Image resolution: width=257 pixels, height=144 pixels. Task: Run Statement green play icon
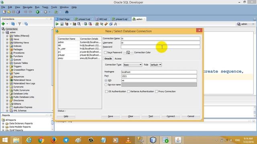57,24
